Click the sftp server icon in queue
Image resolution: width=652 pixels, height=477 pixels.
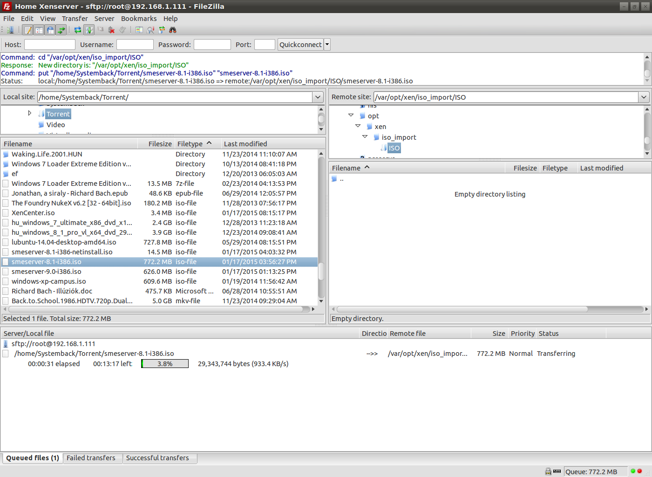[6, 344]
